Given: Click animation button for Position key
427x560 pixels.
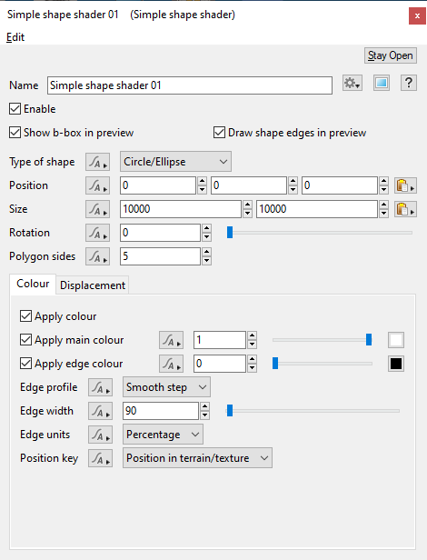Looking at the screenshot, I should coord(100,458).
